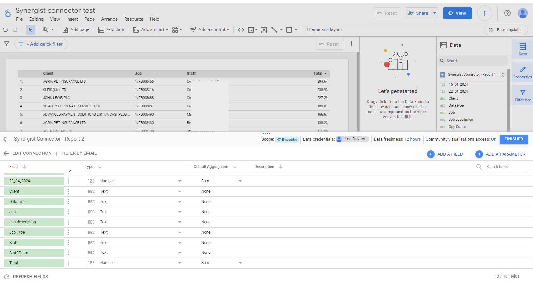Select the pointer selection mode tool
This screenshot has width=533, height=282.
click(30, 30)
